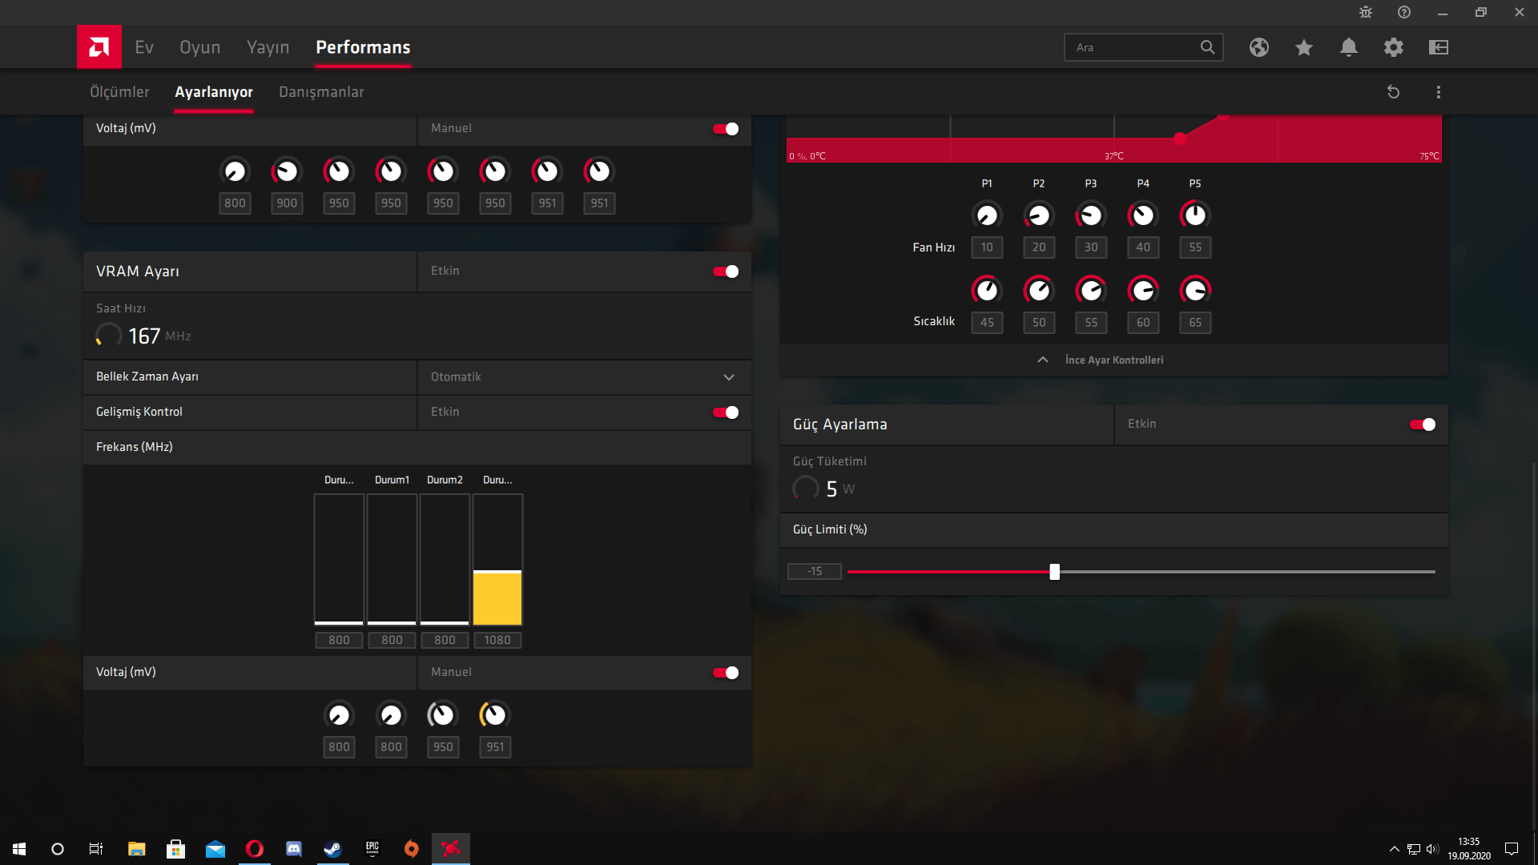Toggle Güç Ayarlama Etkin switch
The width and height of the screenshot is (1538, 865).
click(x=1423, y=424)
